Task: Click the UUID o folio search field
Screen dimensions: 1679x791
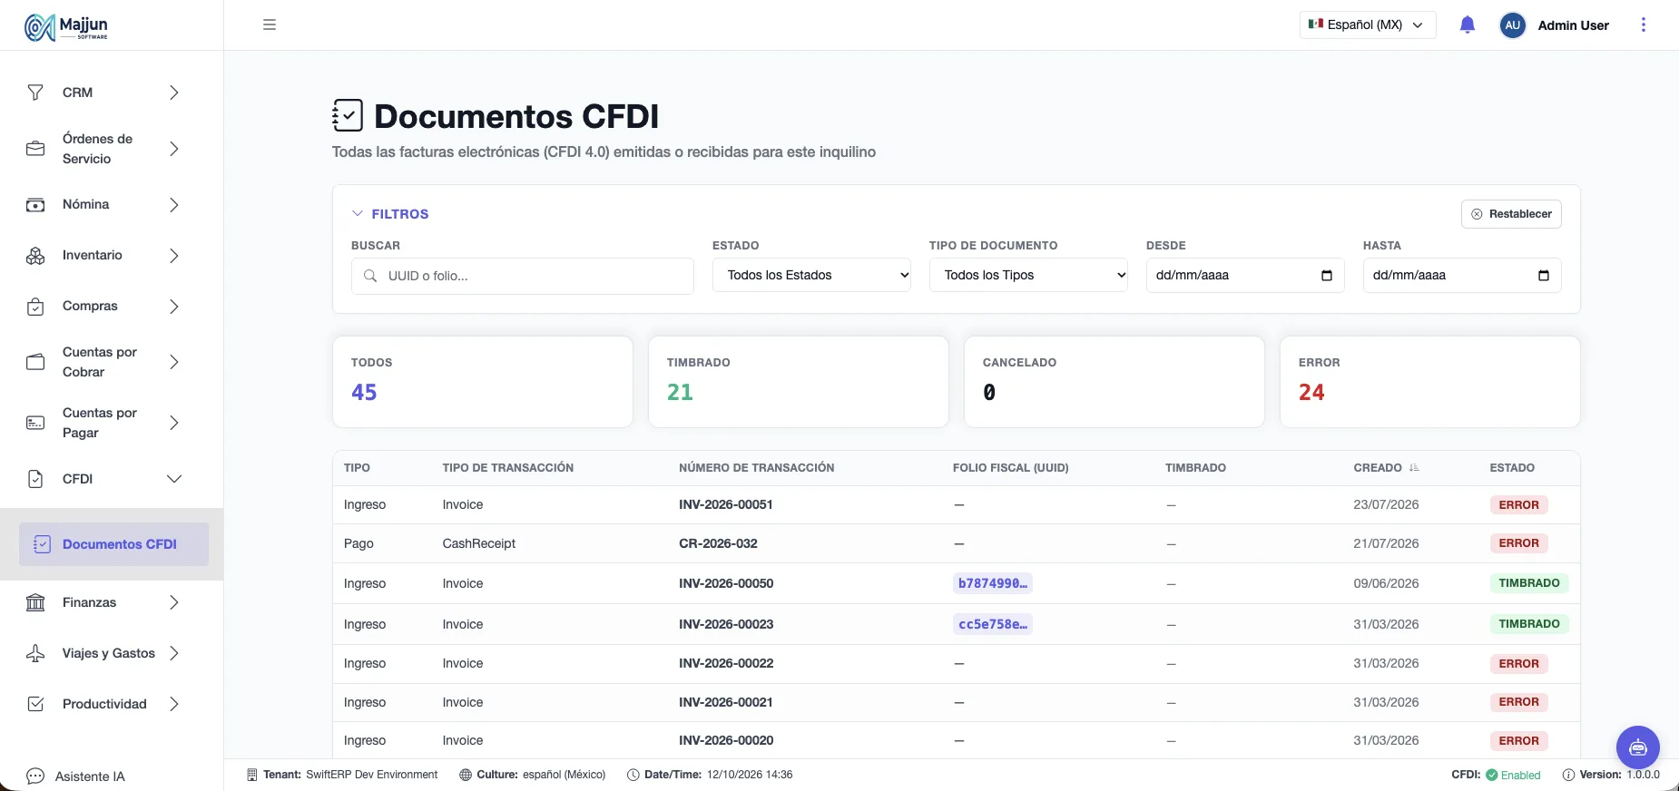Action: pyautogui.click(x=523, y=276)
